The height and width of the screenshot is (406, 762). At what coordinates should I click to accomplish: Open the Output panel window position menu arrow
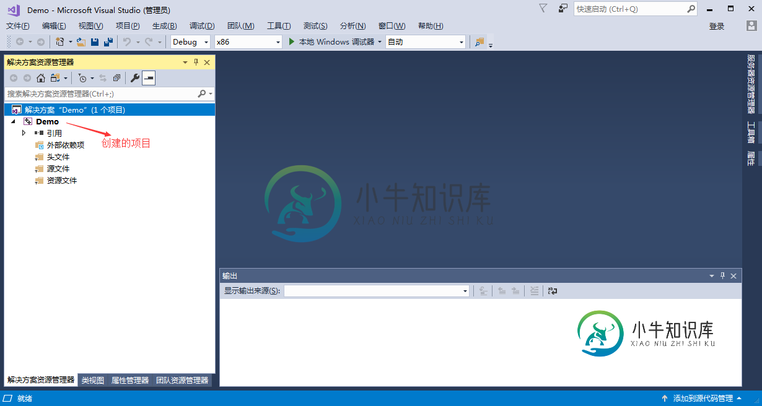tap(712, 276)
